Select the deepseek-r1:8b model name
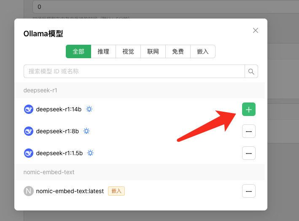 pos(57,131)
